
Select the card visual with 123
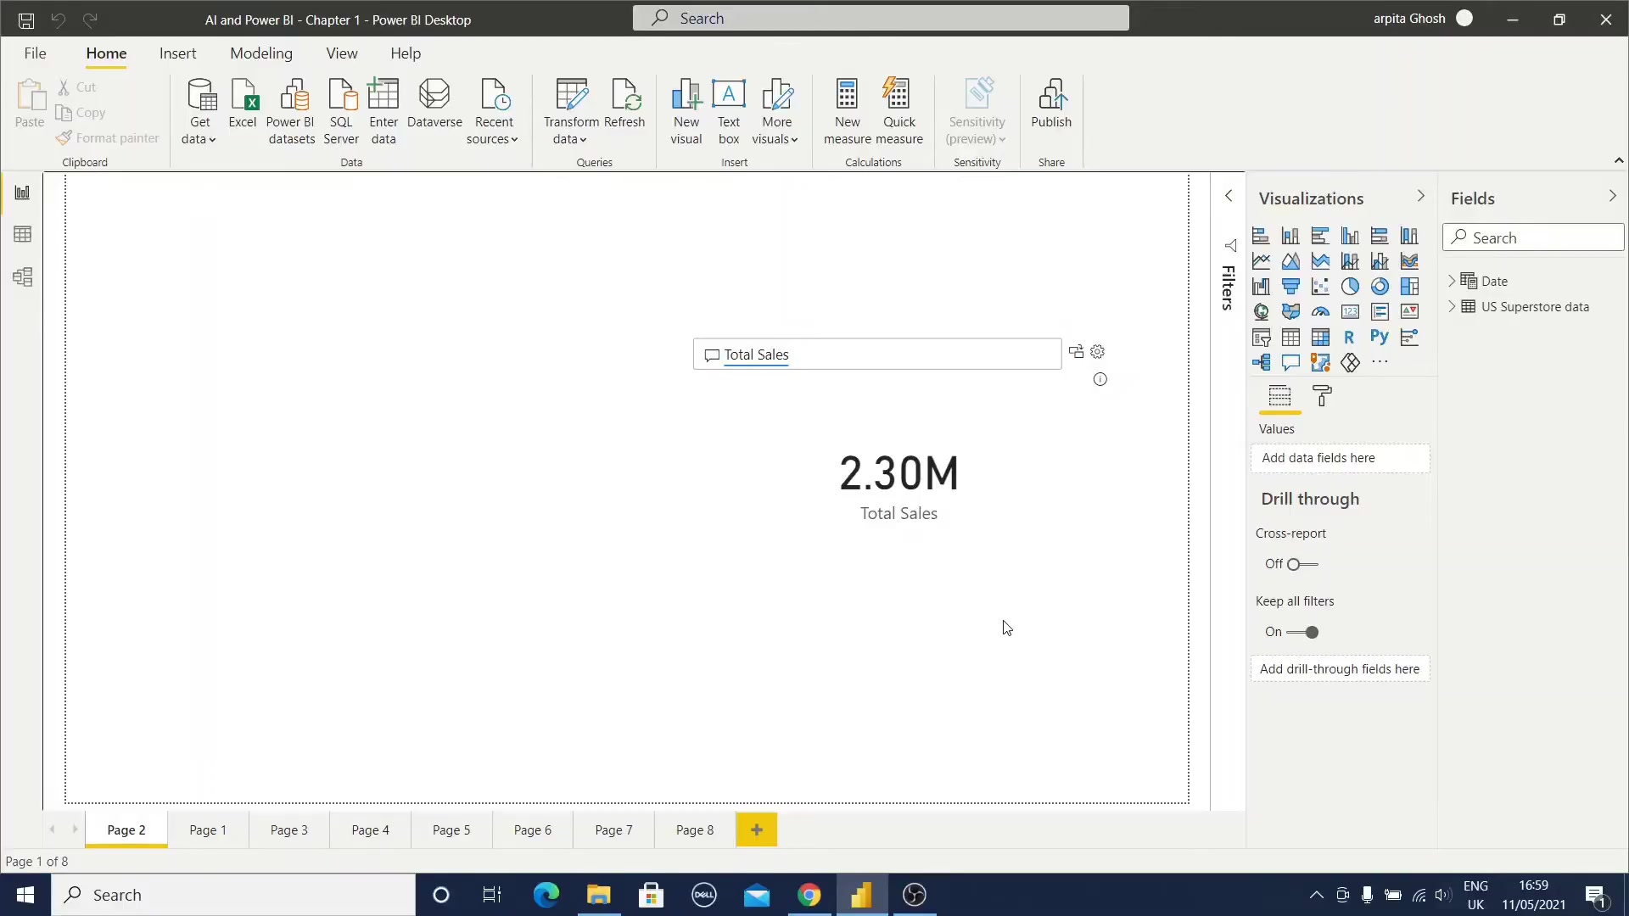1350,312
